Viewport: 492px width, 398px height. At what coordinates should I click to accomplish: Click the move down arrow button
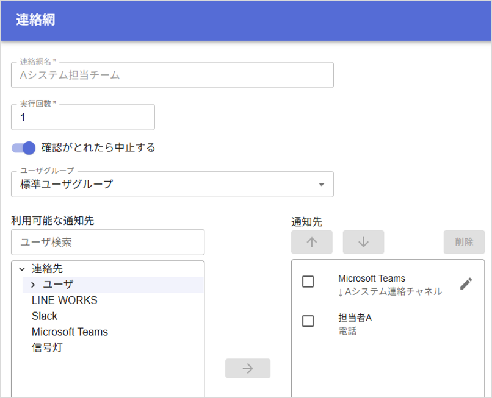pyautogui.click(x=363, y=242)
